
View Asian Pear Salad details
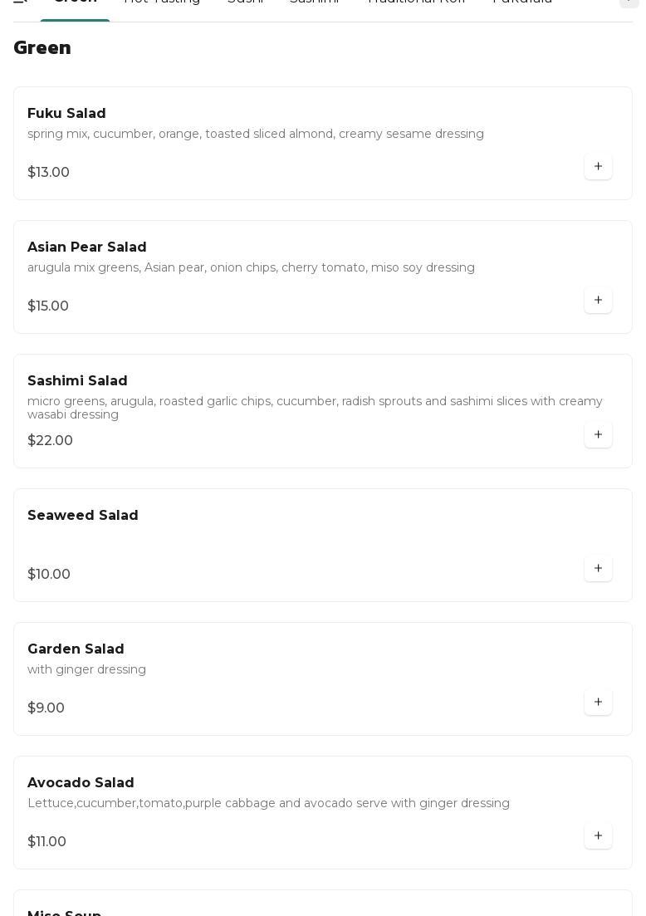pyautogui.click(x=86, y=247)
